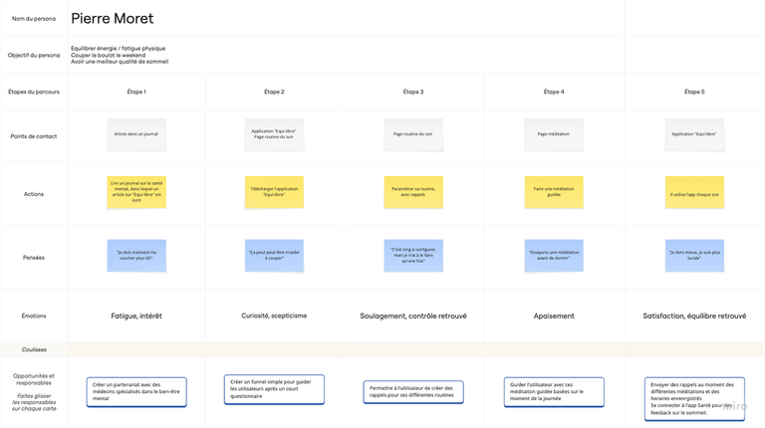765x428 pixels.
Task: Select the emotion text "Apaisement"
Action: 554,316
